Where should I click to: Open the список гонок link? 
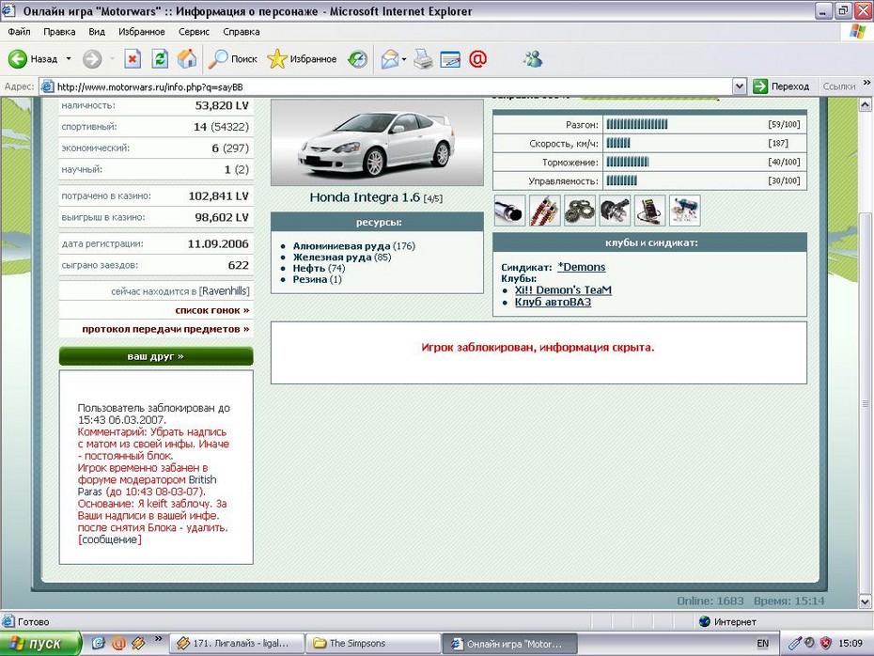(x=211, y=310)
